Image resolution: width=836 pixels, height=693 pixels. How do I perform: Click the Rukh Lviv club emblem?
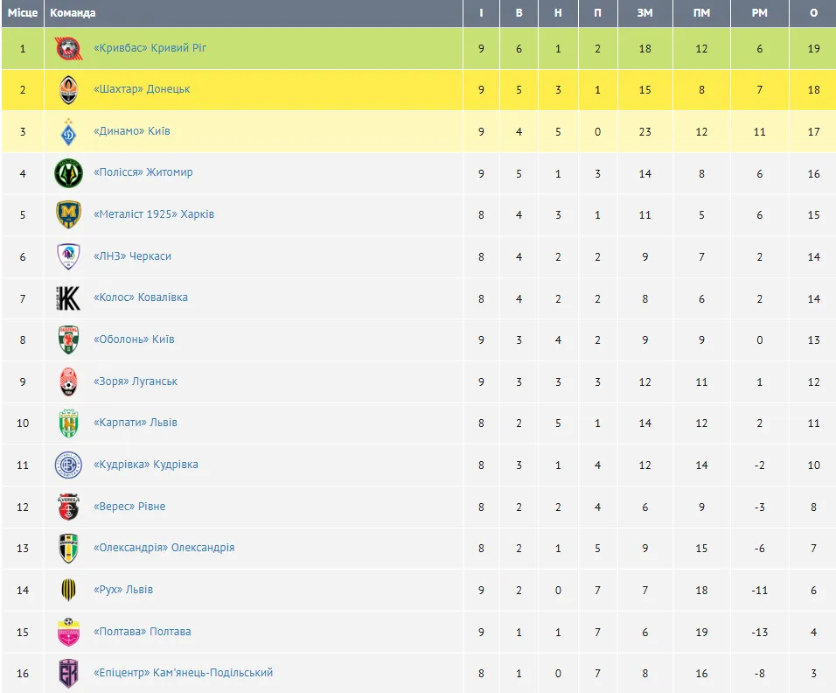click(68, 591)
